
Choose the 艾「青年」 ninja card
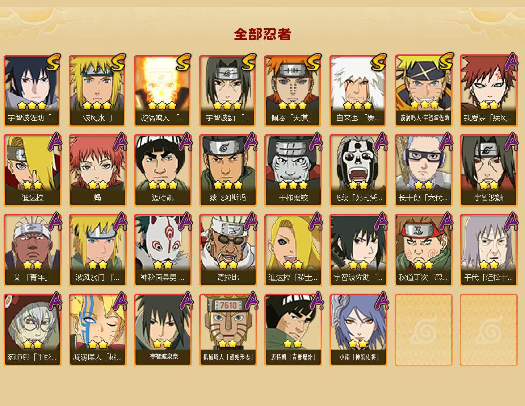32,250
